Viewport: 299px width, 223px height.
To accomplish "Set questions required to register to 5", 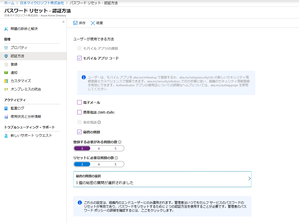I will pyautogui.click(x=115, y=148).
